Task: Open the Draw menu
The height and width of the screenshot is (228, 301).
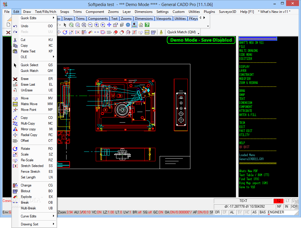Action: (x=27, y=12)
